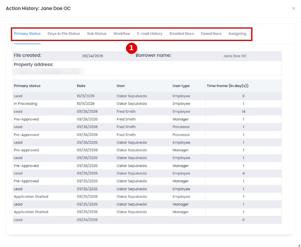Select the last Lead row dated 09/24/2026
This screenshot has height=247, width=301.
pyautogui.click(x=147, y=220)
